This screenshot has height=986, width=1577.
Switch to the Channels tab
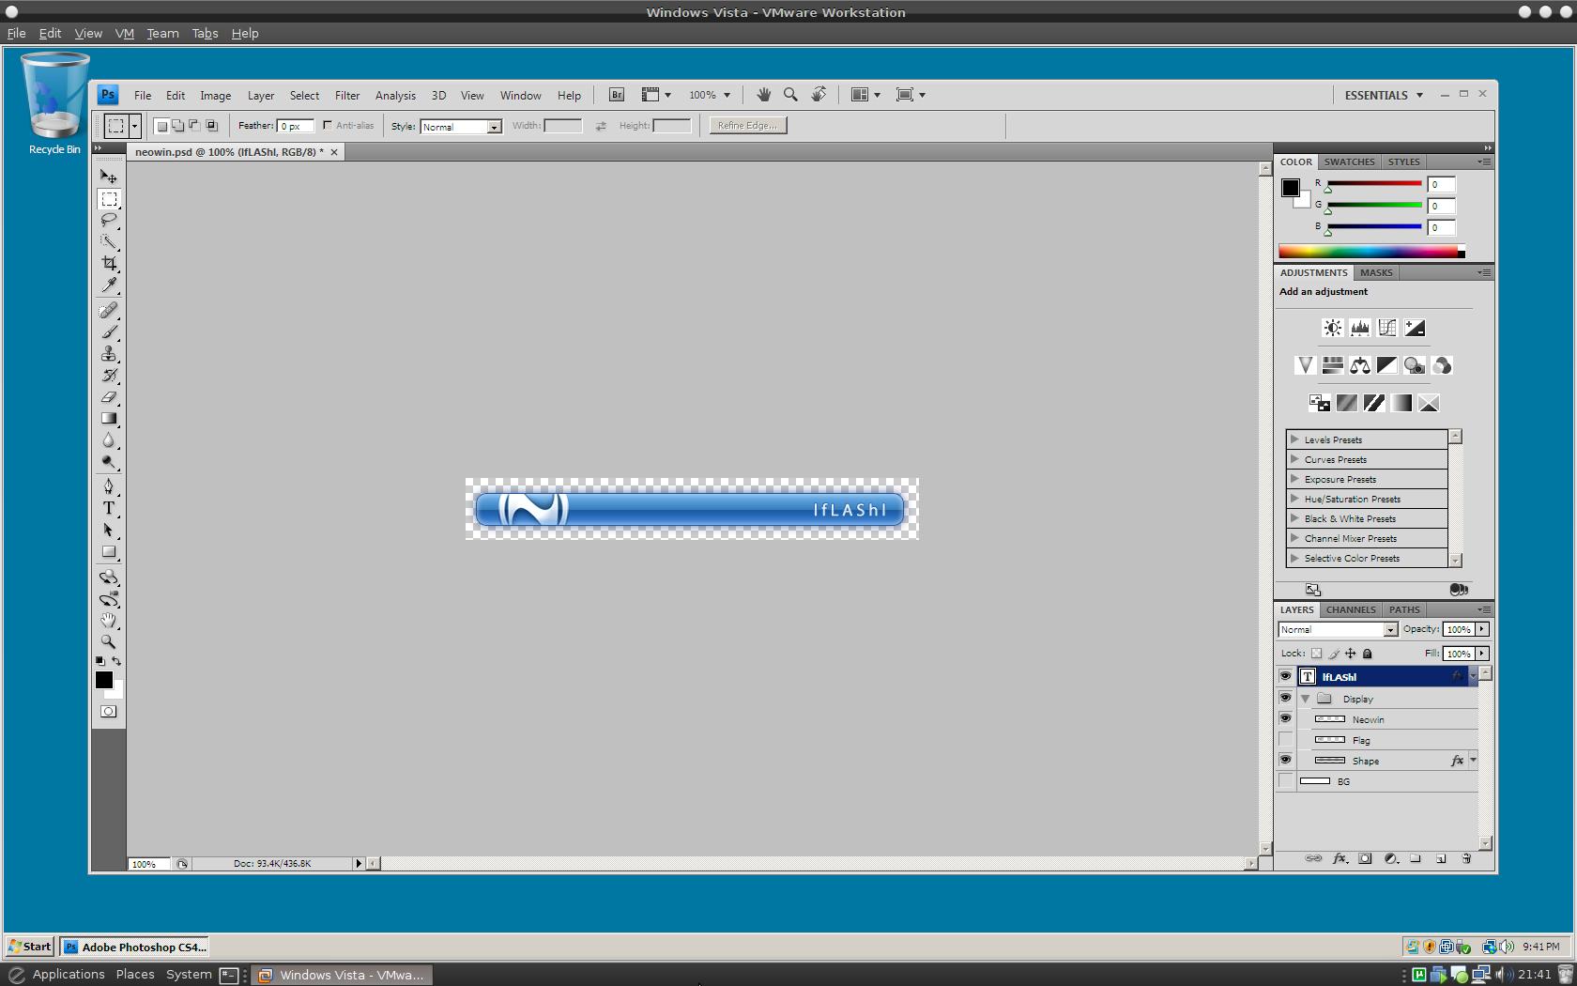point(1351,609)
